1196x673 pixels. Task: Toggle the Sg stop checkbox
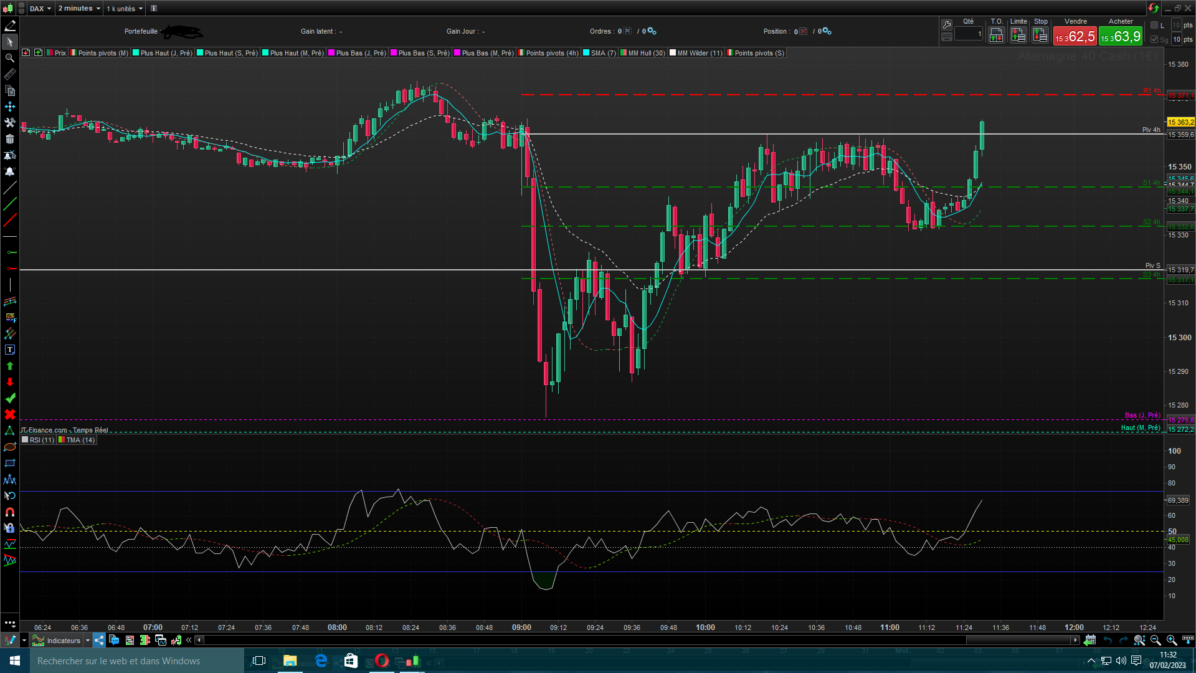[1154, 39]
